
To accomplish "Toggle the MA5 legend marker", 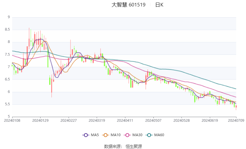I will (86, 135).
